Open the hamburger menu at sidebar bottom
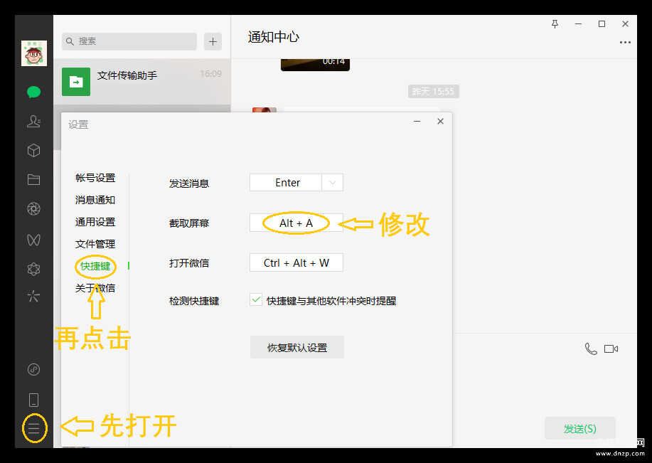Viewport: 652px width, 463px height. (34, 428)
